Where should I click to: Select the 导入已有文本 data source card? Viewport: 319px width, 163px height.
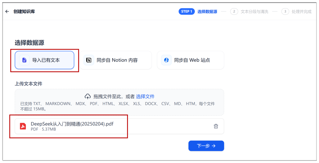pyautogui.click(x=44, y=60)
